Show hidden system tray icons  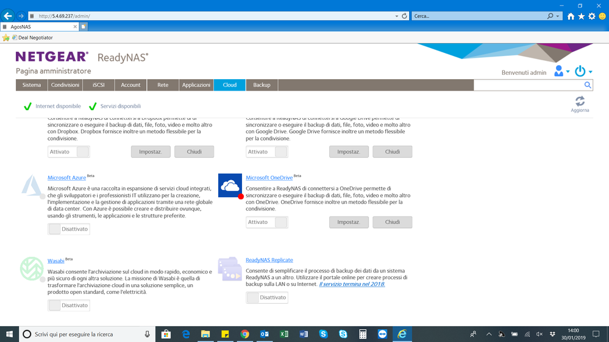pyautogui.click(x=489, y=334)
